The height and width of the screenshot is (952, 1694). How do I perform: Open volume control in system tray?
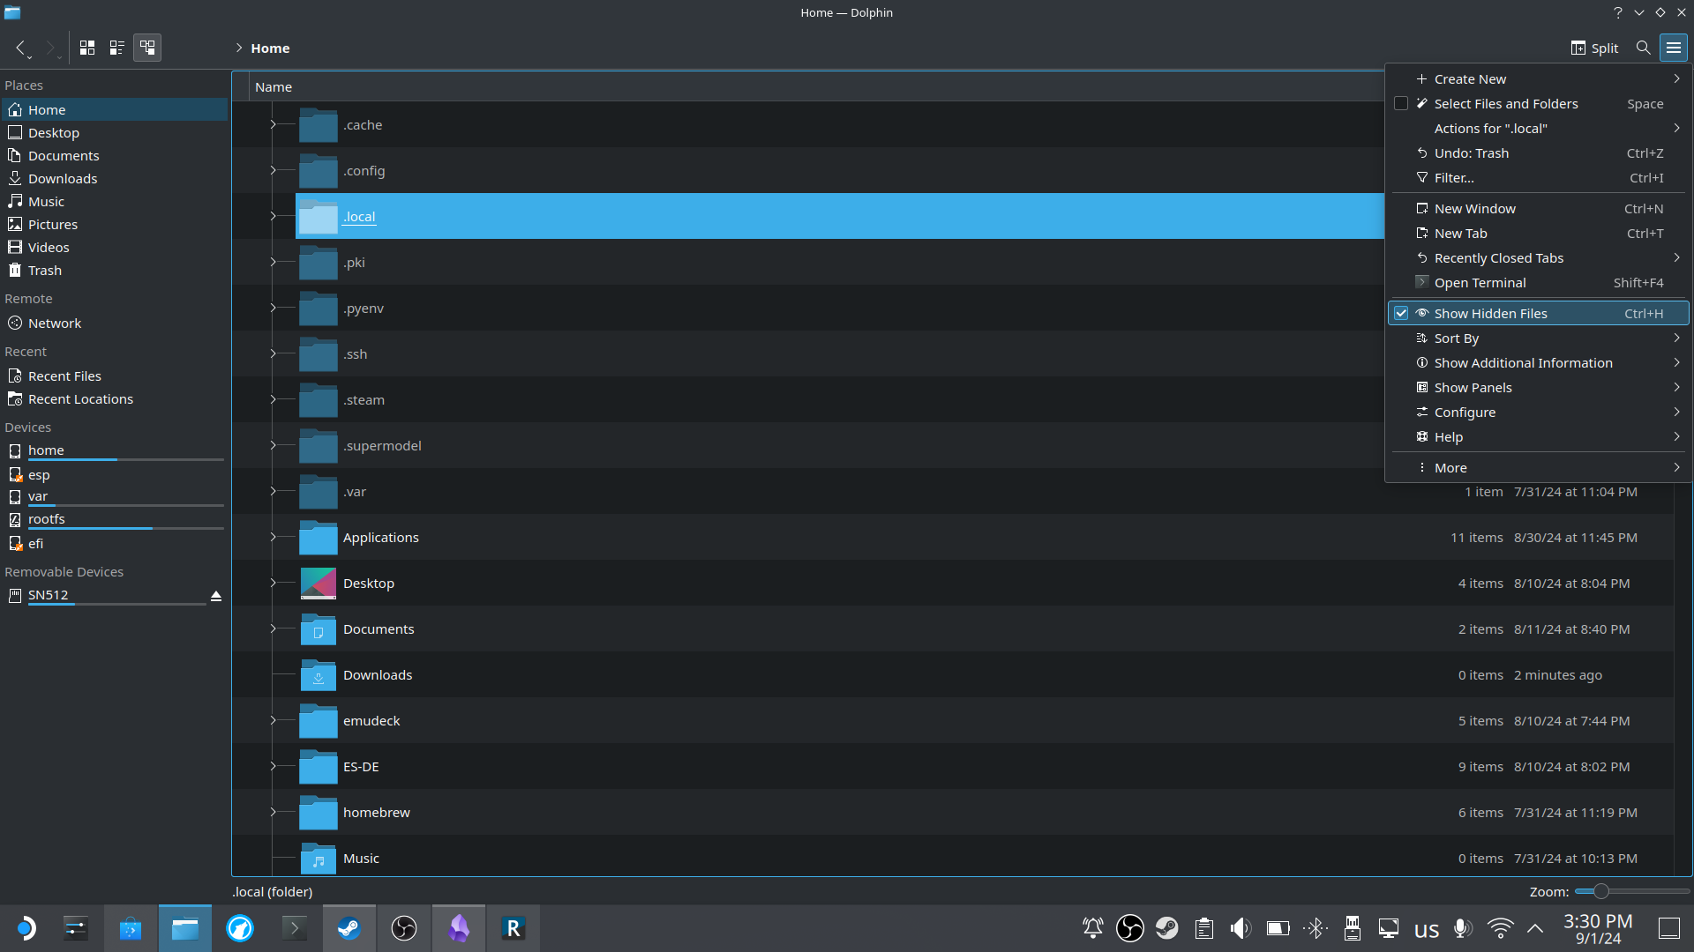[1241, 928]
